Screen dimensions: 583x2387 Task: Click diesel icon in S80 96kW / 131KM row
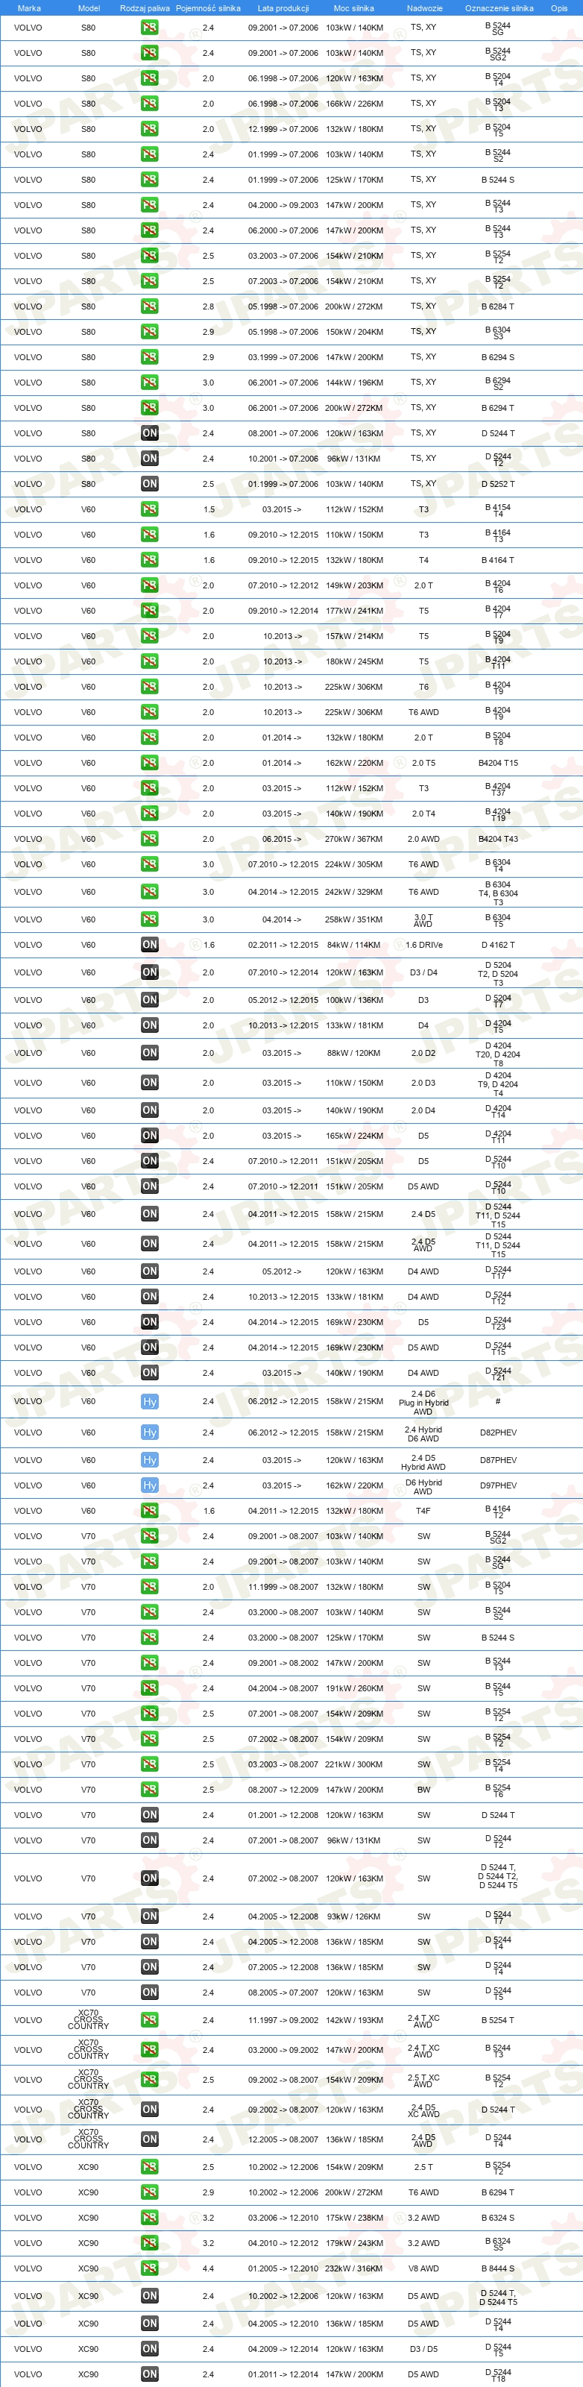pos(149,459)
